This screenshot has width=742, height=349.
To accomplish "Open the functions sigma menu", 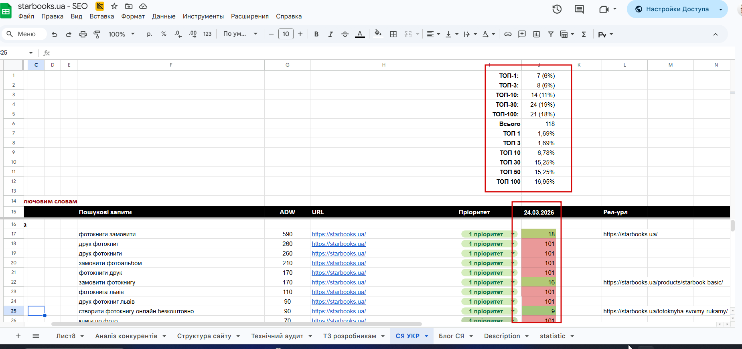I will [x=584, y=34].
